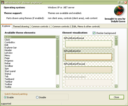
Task: Open the Common controls 1 tab
Action: click(x=41, y=26)
